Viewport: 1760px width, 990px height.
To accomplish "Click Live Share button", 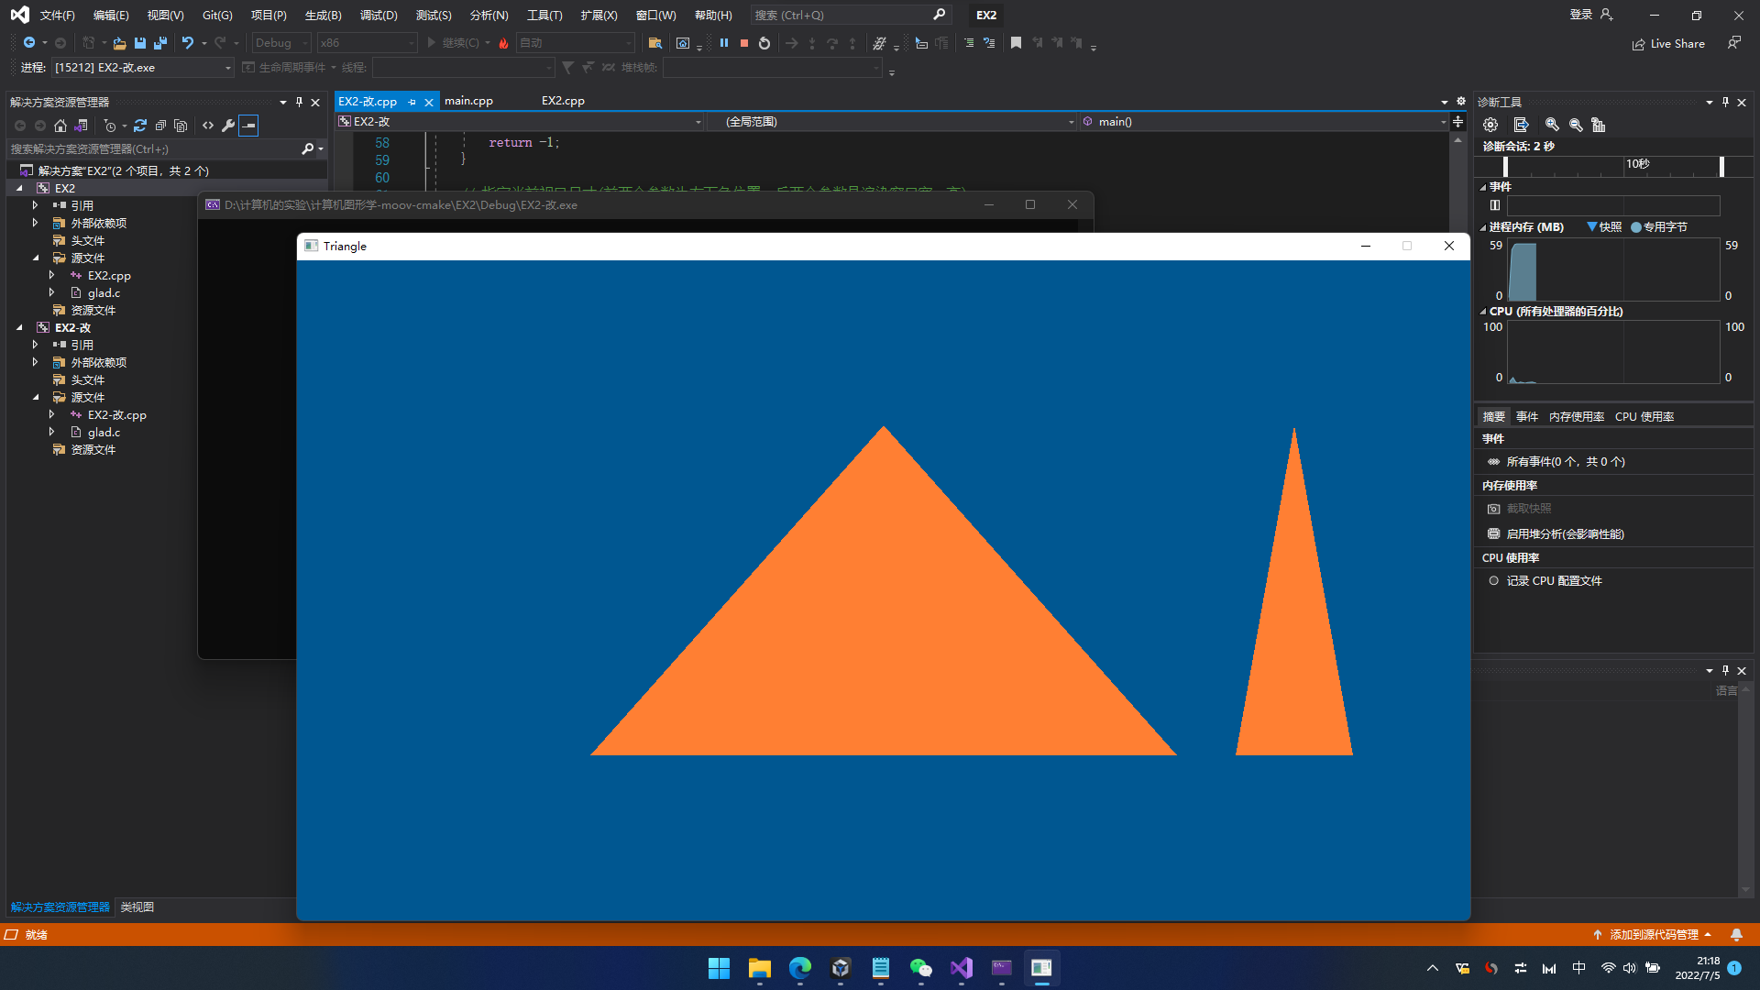I will (x=1668, y=44).
